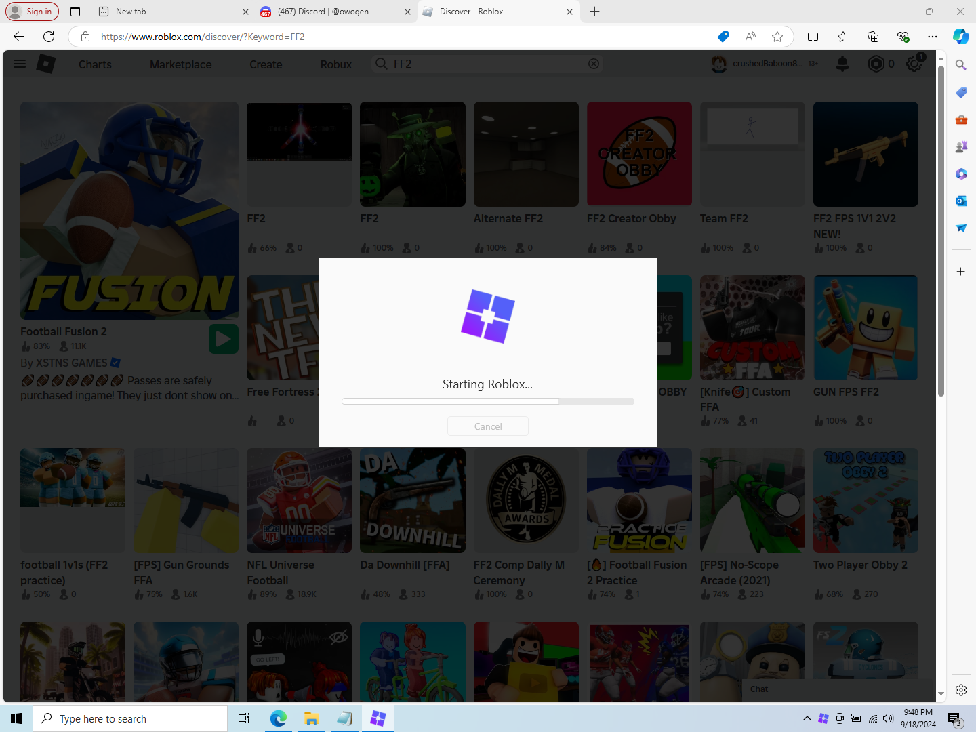Open Football Fusion 2 title link
The width and height of the screenshot is (976, 732).
pos(64,331)
